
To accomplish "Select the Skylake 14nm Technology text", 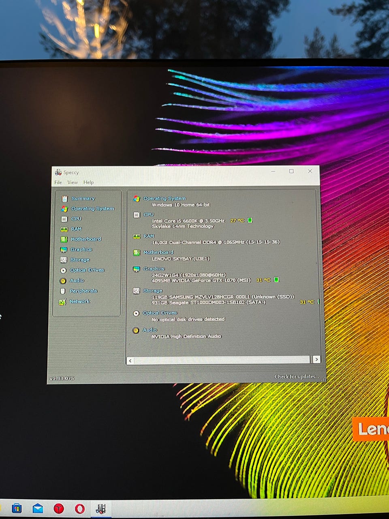I will click(x=182, y=226).
